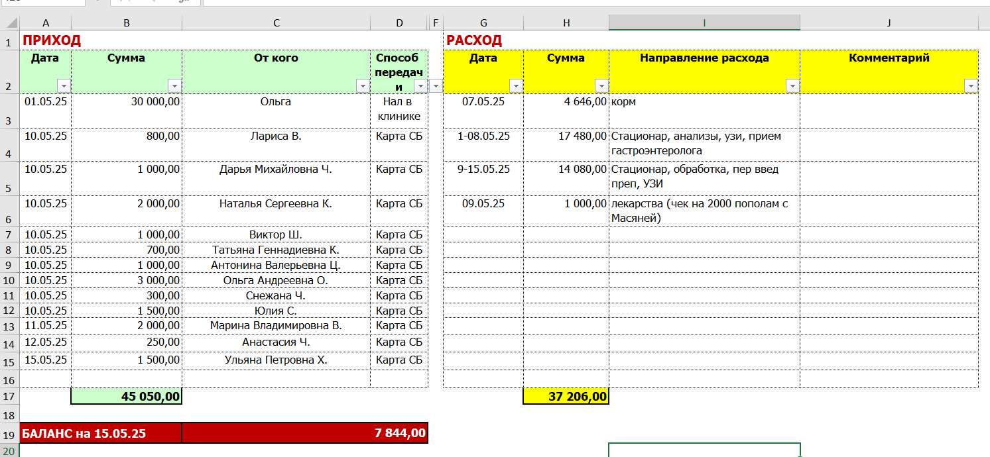Select row 1 by its row number

pos(10,41)
